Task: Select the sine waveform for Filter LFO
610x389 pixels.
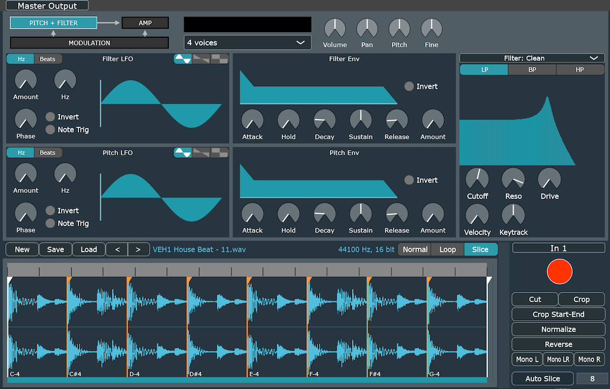Action: tap(183, 59)
